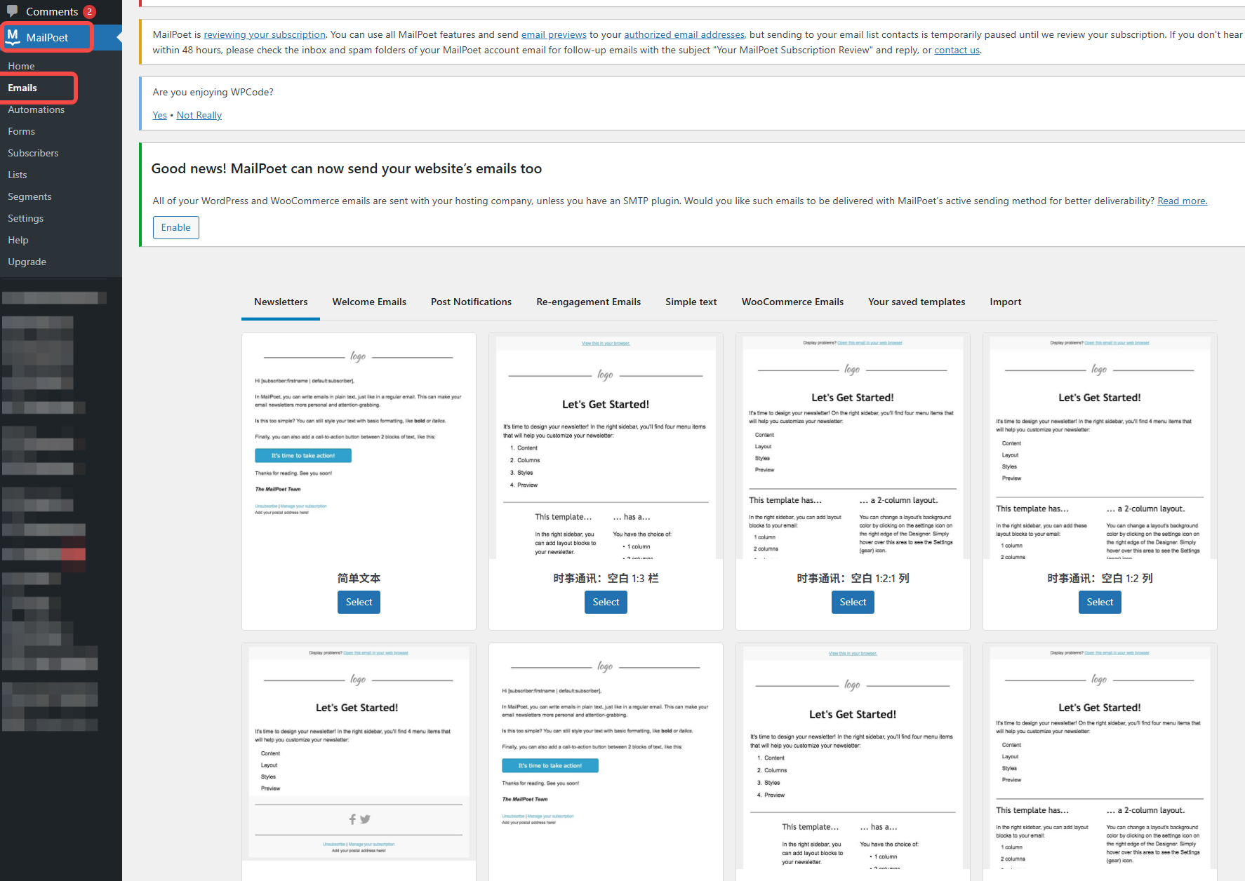
Task: Click the 简单文本 template preview thumbnail
Action: click(359, 448)
